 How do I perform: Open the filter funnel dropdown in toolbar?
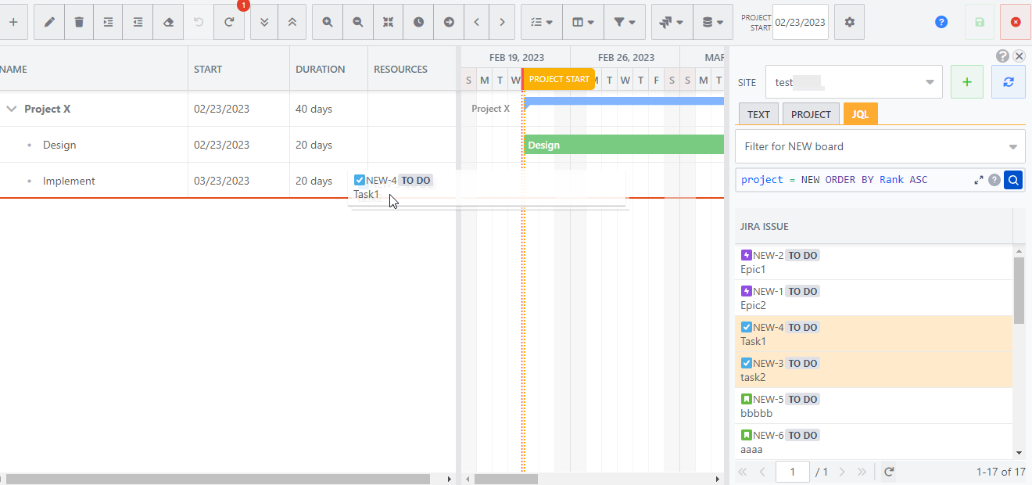tap(624, 23)
